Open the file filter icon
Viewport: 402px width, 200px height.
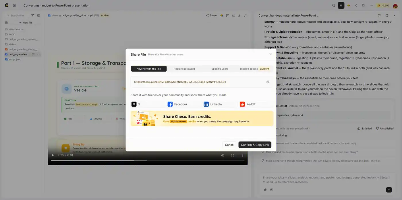pyautogui.click(x=32, y=15)
